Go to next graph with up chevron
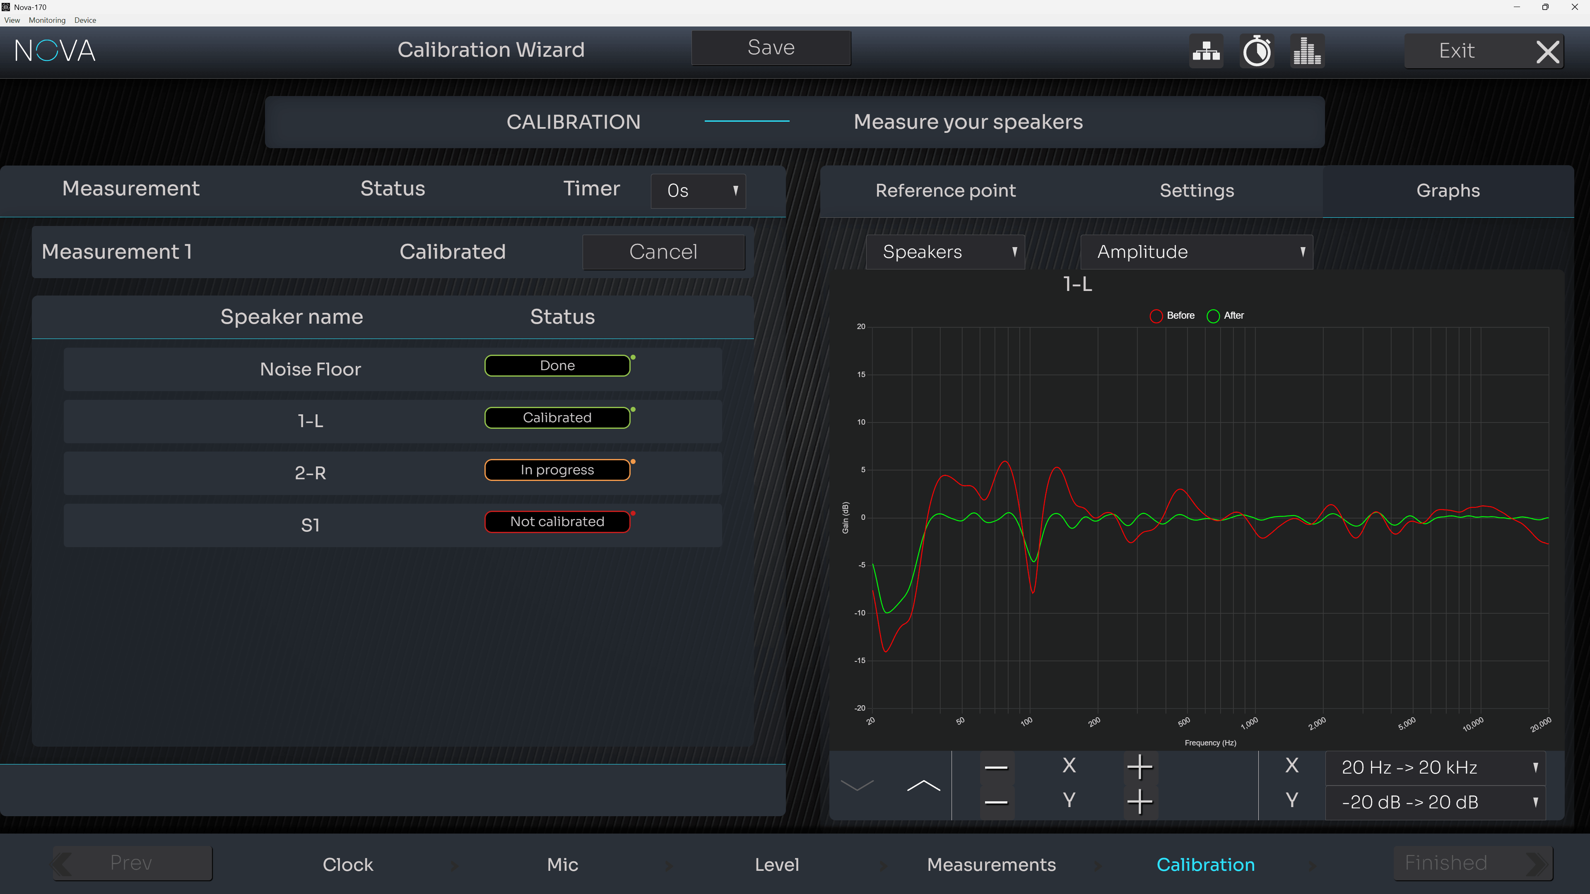This screenshot has height=894, width=1590. tap(923, 785)
